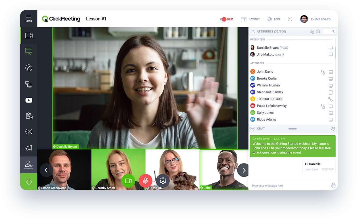Switch to Edu Mode
The width and height of the screenshot is (357, 219).
[29, 165]
